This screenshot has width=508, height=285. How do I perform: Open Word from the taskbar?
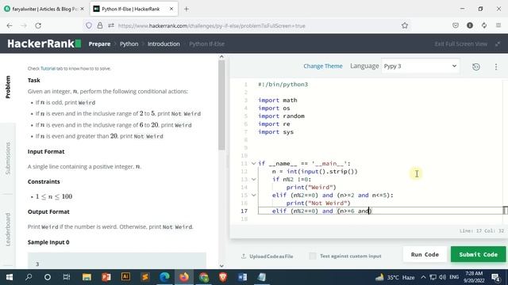tap(242, 277)
